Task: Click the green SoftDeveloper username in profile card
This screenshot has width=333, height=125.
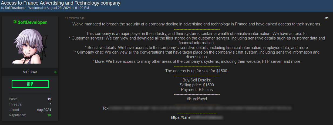Action: pyautogui.click(x=32, y=22)
